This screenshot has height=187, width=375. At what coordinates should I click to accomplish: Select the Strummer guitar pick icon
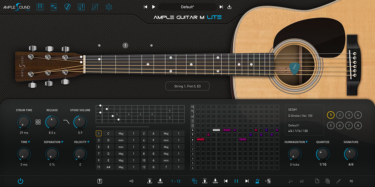[67, 7]
